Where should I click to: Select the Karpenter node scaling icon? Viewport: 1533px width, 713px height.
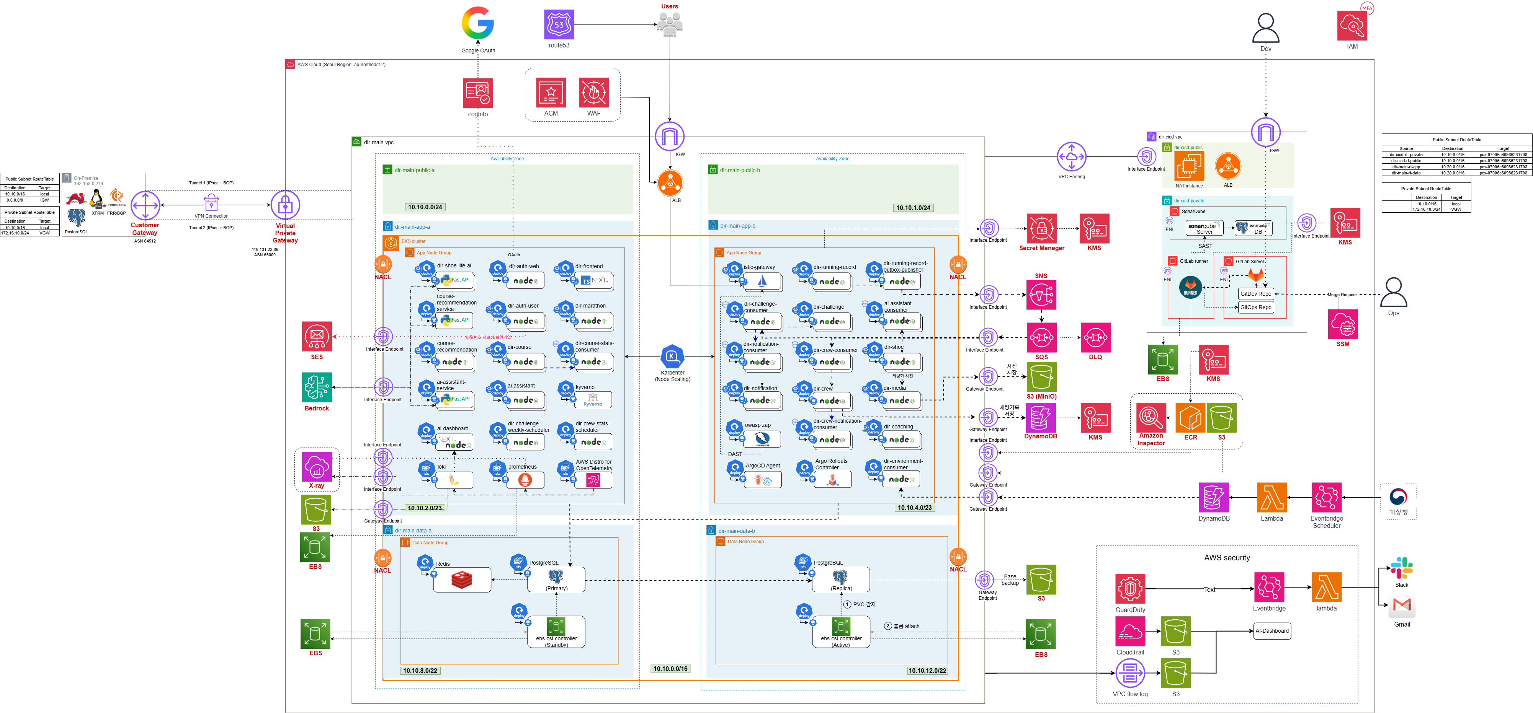tap(672, 356)
